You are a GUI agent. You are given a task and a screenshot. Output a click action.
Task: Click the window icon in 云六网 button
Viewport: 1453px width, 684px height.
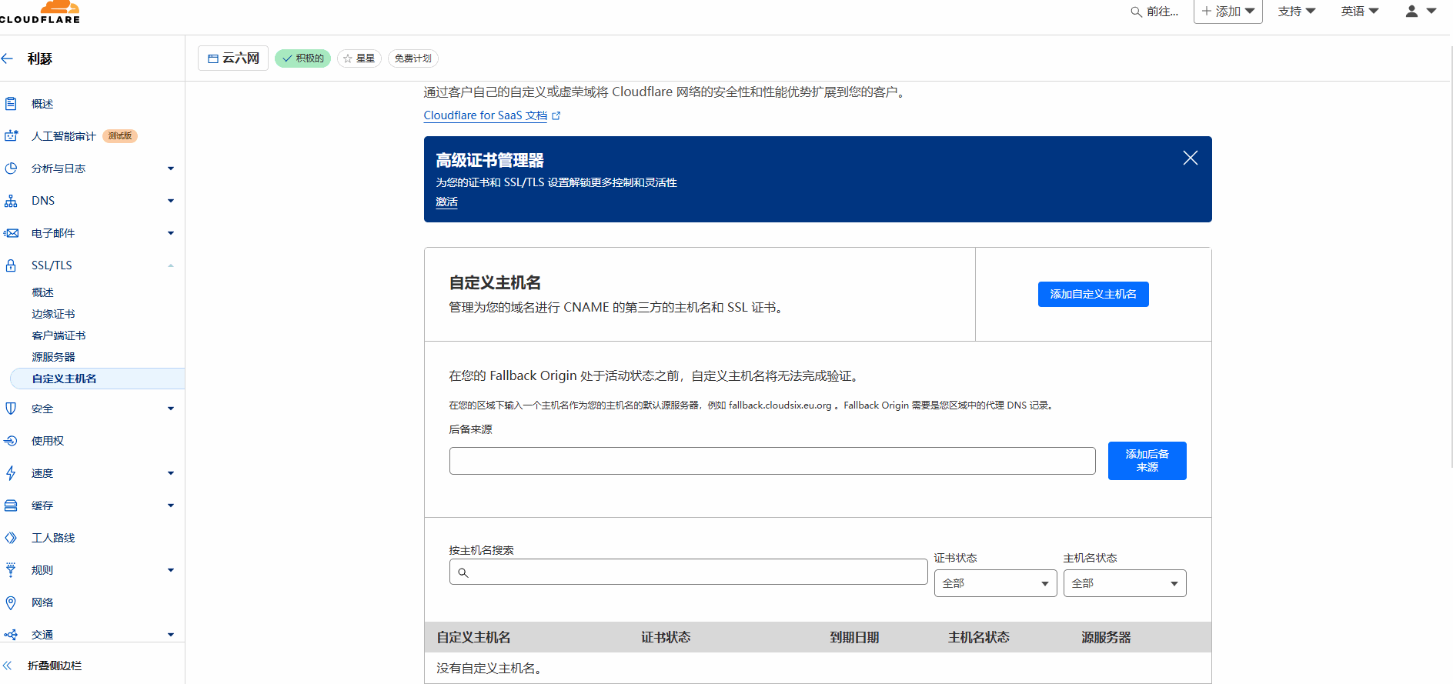213,58
